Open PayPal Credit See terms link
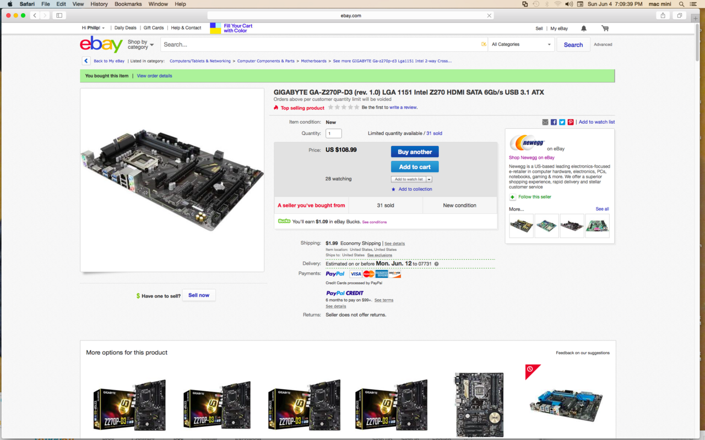The width and height of the screenshot is (705, 440). click(x=384, y=300)
